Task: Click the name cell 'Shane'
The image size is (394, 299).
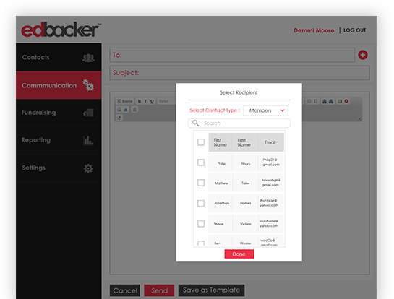Action: coord(218,224)
